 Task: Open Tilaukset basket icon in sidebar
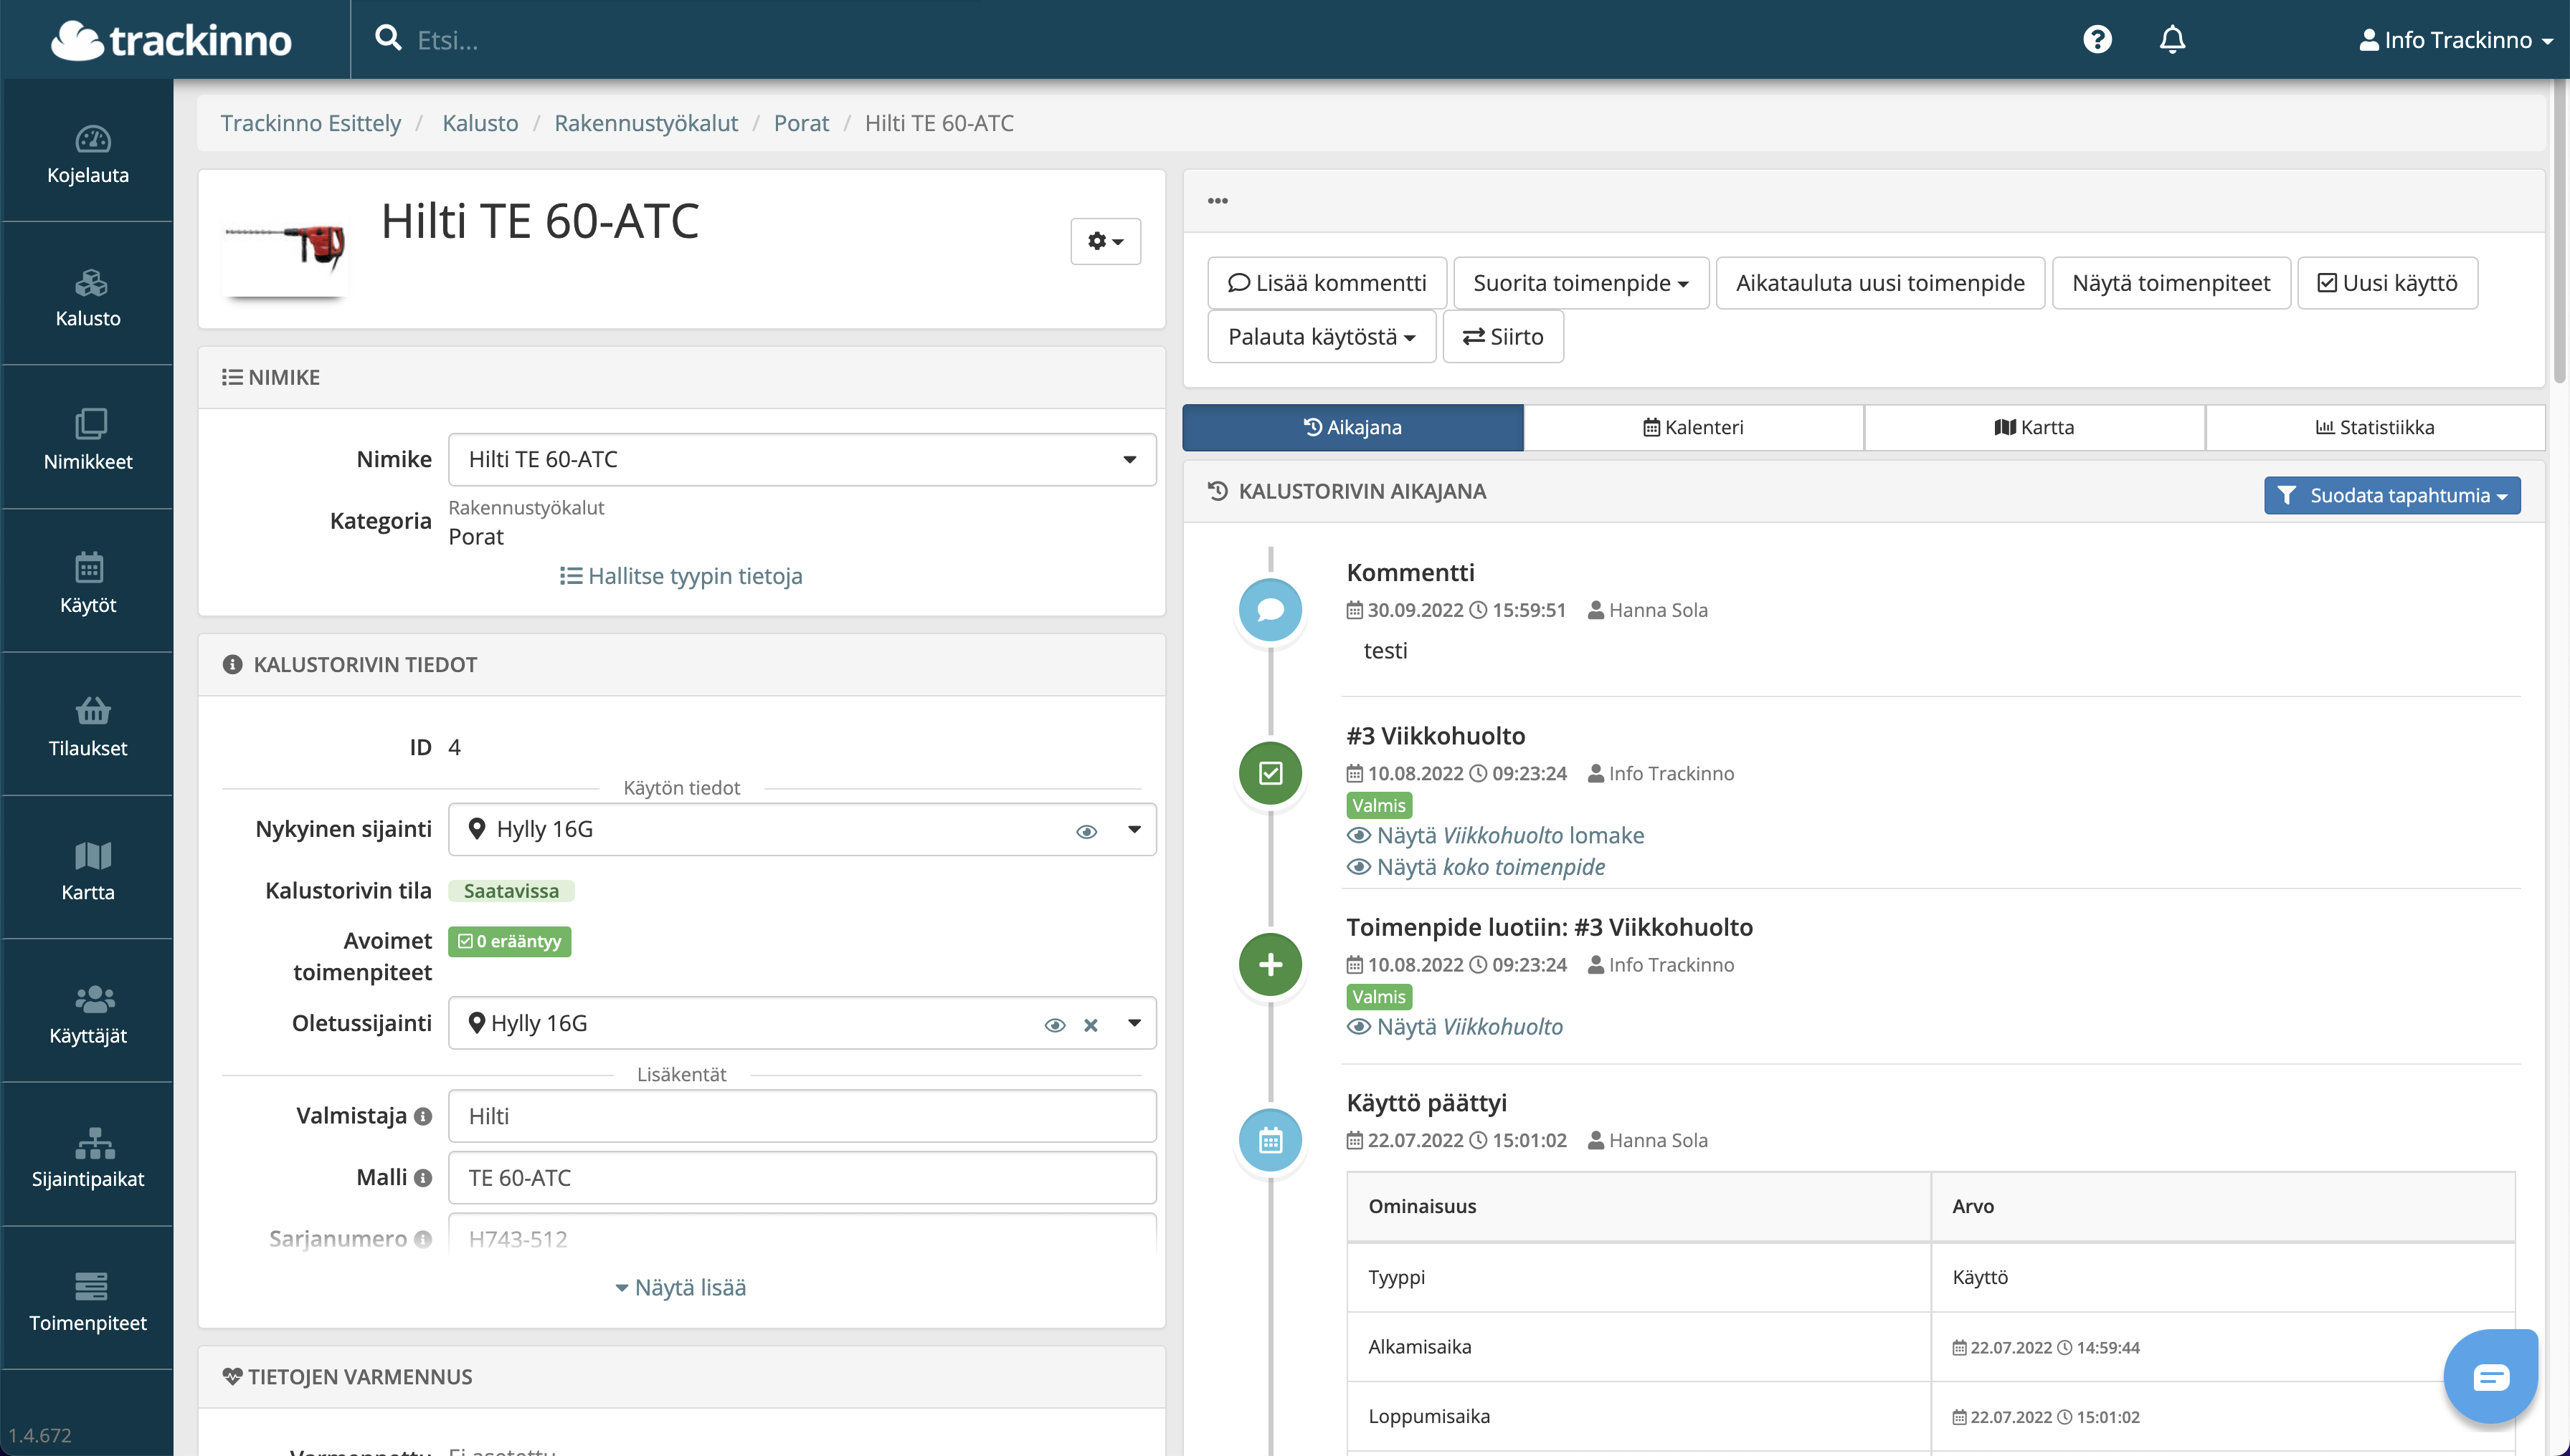click(x=88, y=727)
